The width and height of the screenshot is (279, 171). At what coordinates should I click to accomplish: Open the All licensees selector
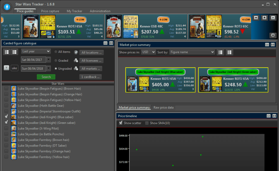91,61
